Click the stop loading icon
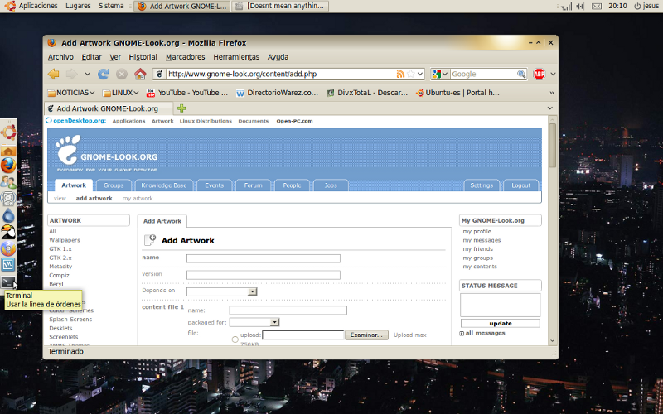Image resolution: width=663 pixels, height=414 pixels. pyautogui.click(x=122, y=74)
